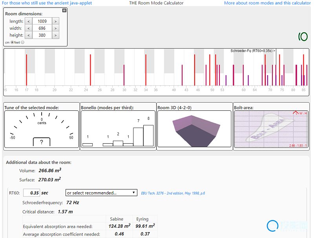The height and width of the screenshot is (238, 314).
Task: Click THE Room Mode Calculator title
Action: click(x=156, y=3)
